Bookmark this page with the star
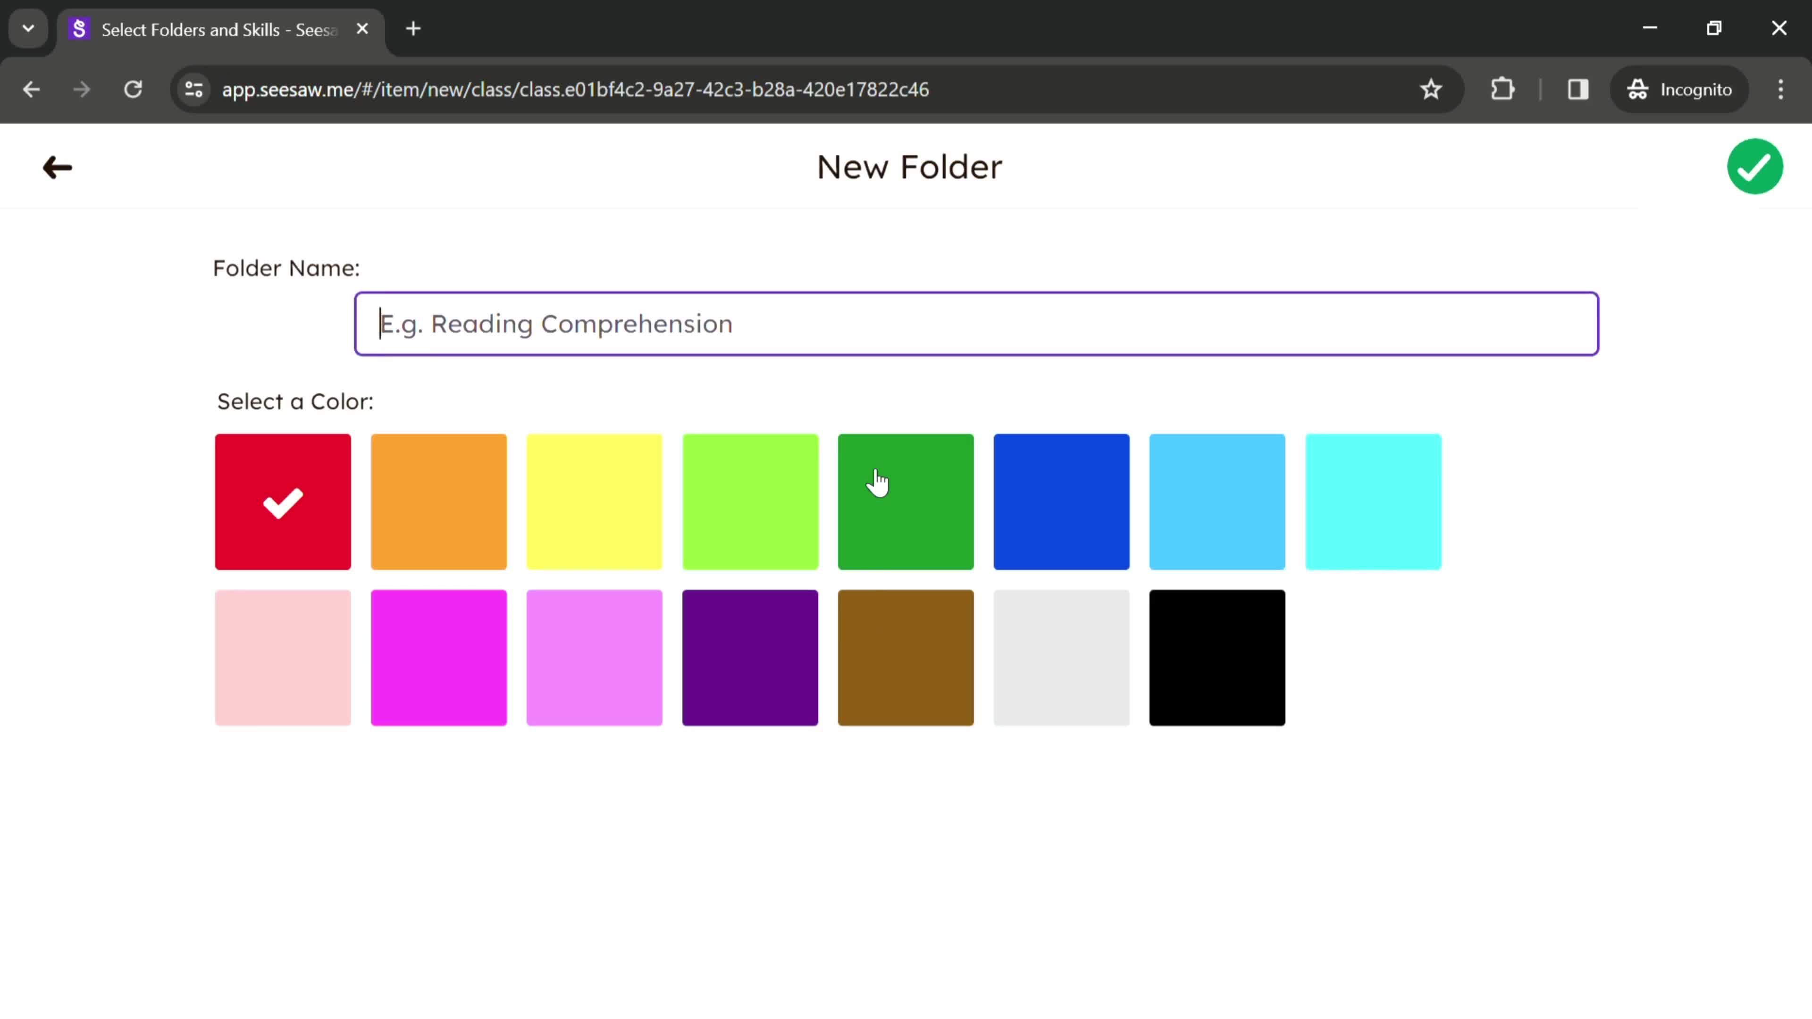Image resolution: width=1812 pixels, height=1019 pixels. pyautogui.click(x=1431, y=89)
